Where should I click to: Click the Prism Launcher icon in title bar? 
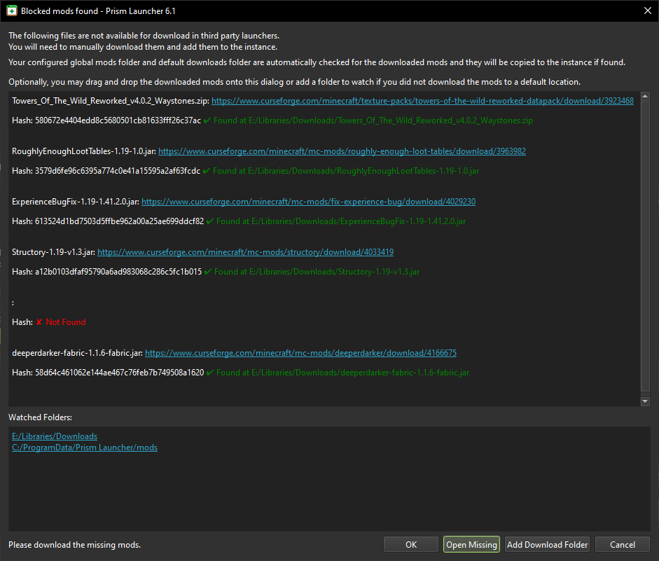click(x=12, y=11)
